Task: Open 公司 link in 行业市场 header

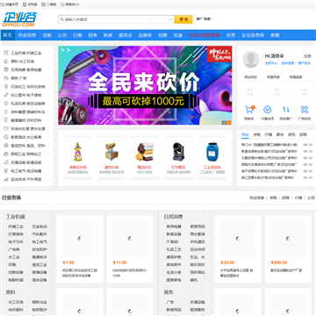Action: 311,197
